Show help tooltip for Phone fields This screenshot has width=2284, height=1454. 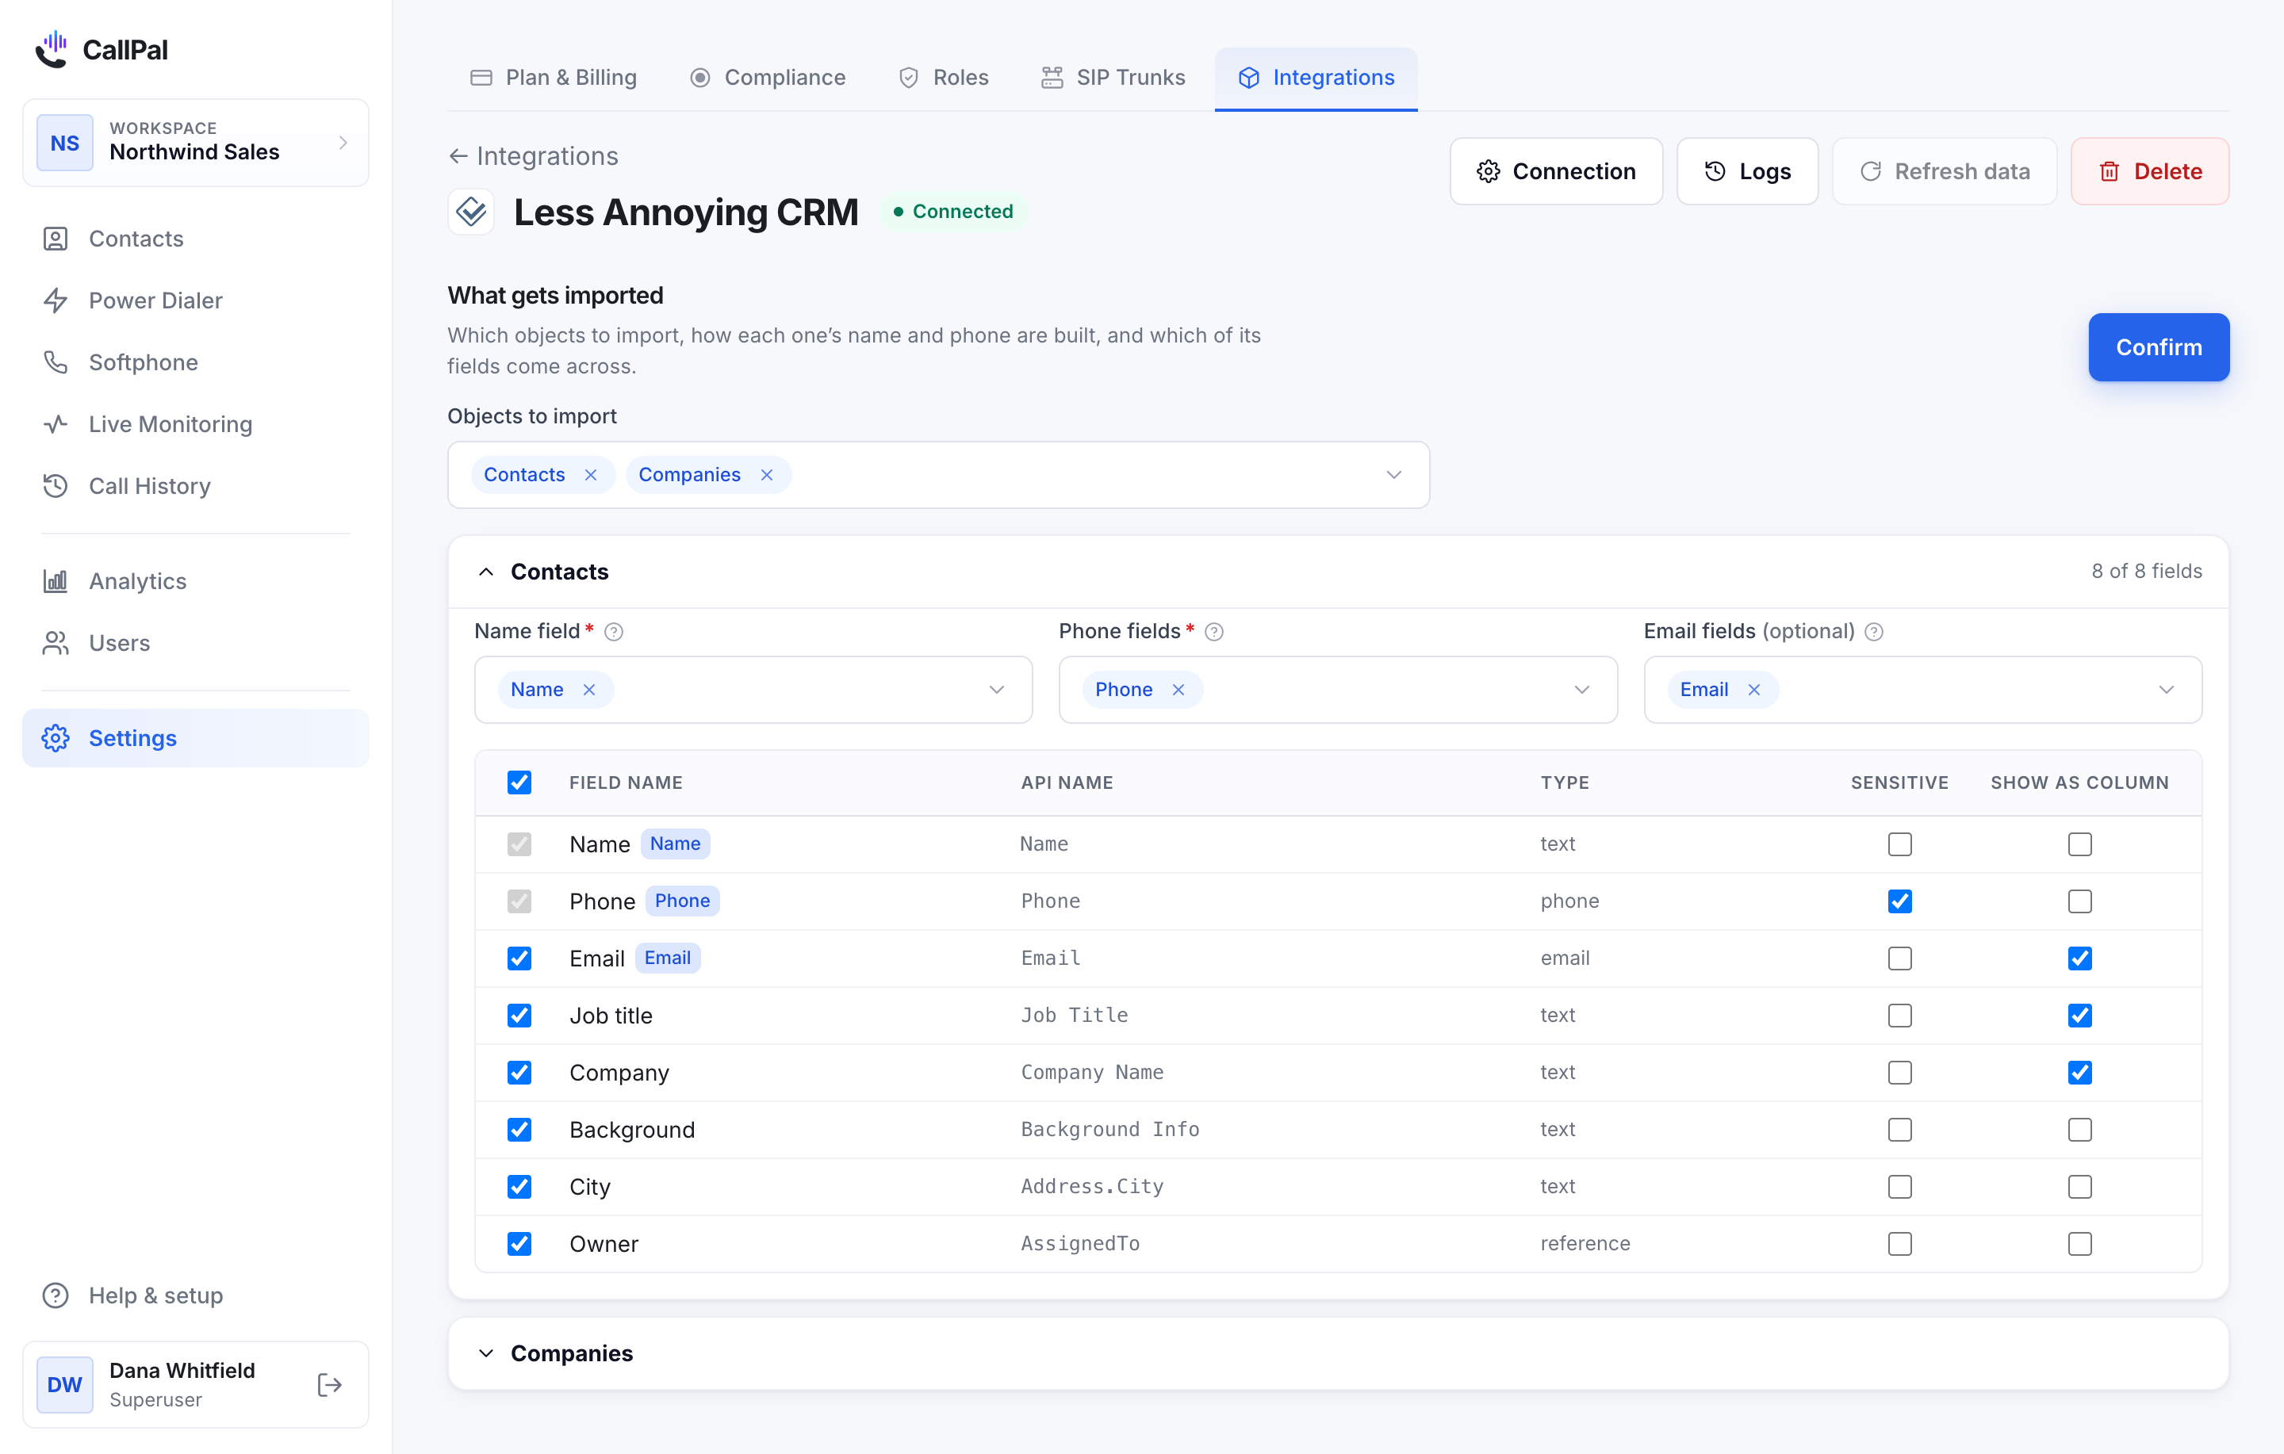point(1214,633)
